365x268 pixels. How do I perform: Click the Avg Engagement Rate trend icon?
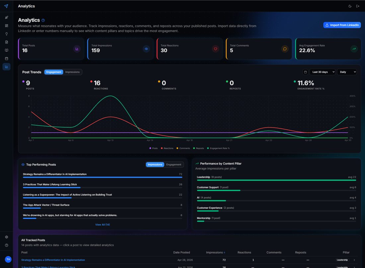click(x=354, y=49)
